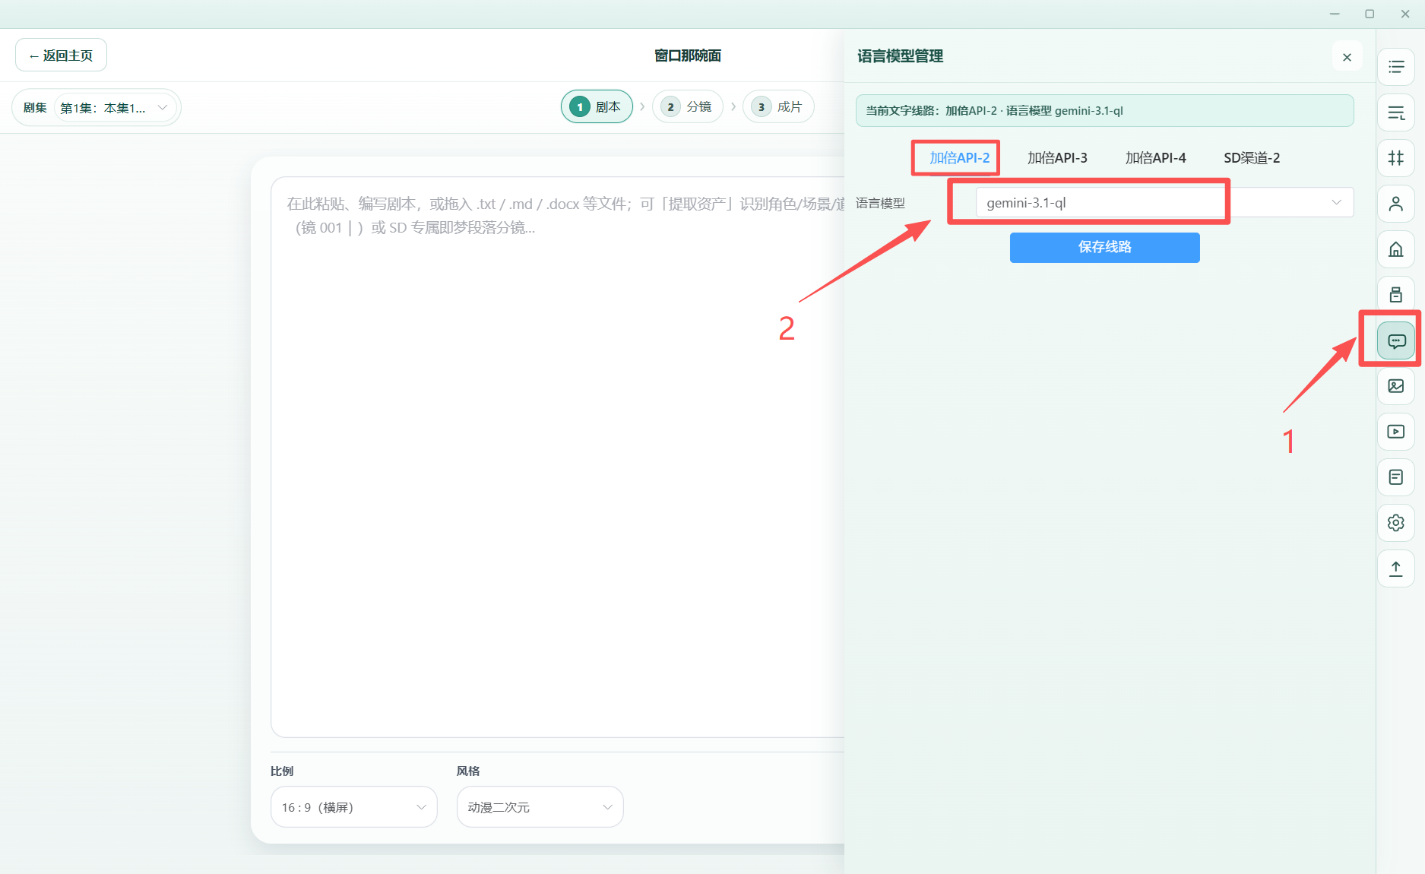
Task: Go to step 1 剧本
Action: click(x=597, y=107)
